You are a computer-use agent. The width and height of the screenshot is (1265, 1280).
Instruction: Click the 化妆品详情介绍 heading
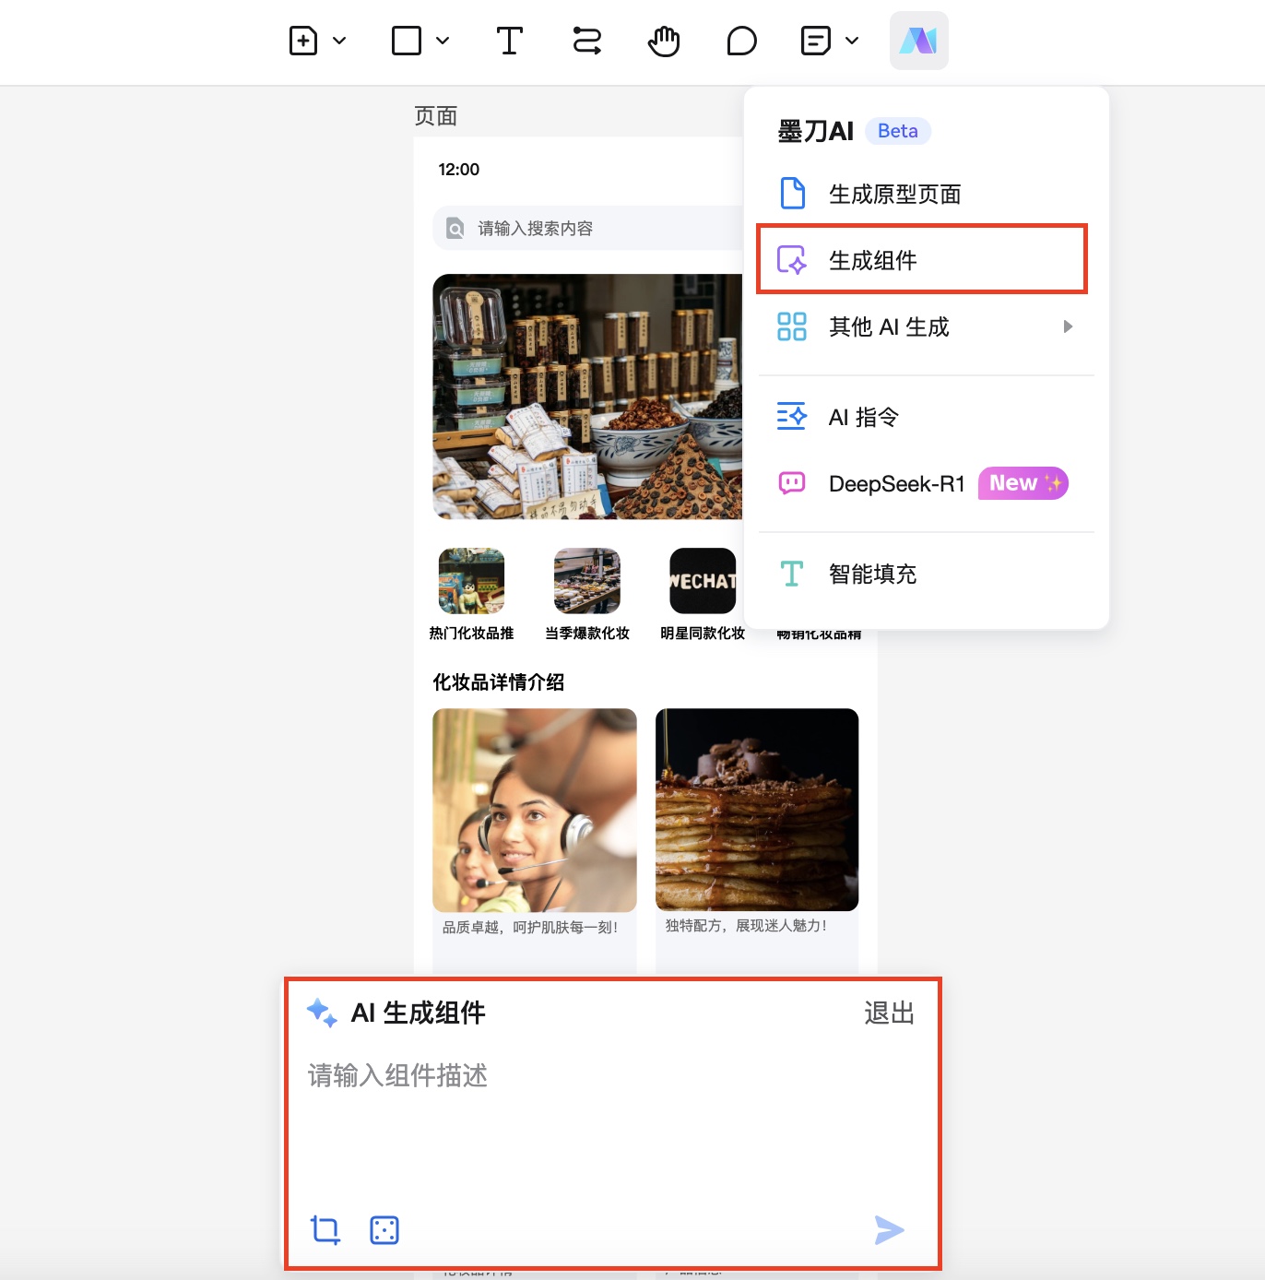(499, 682)
